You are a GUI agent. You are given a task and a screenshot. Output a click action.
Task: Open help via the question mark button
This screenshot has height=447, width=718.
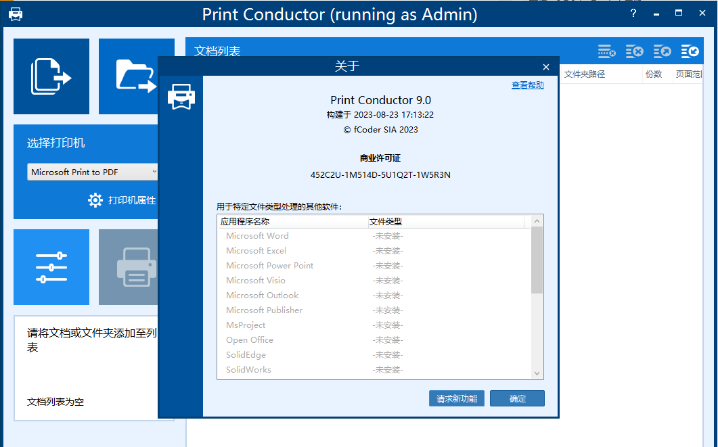[x=633, y=14]
